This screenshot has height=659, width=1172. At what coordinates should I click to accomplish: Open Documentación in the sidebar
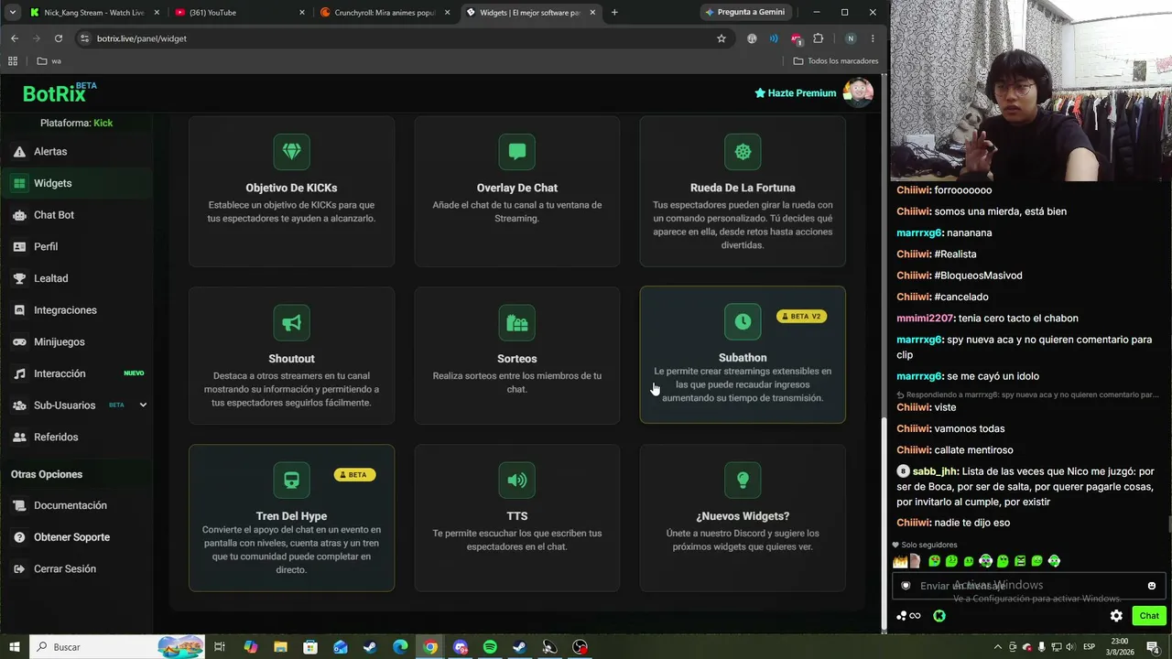pyautogui.click(x=77, y=505)
